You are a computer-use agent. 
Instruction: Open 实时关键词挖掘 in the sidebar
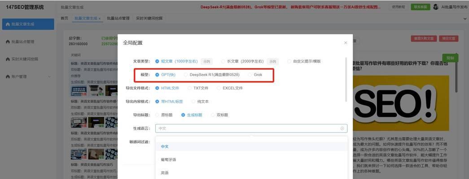28,59
